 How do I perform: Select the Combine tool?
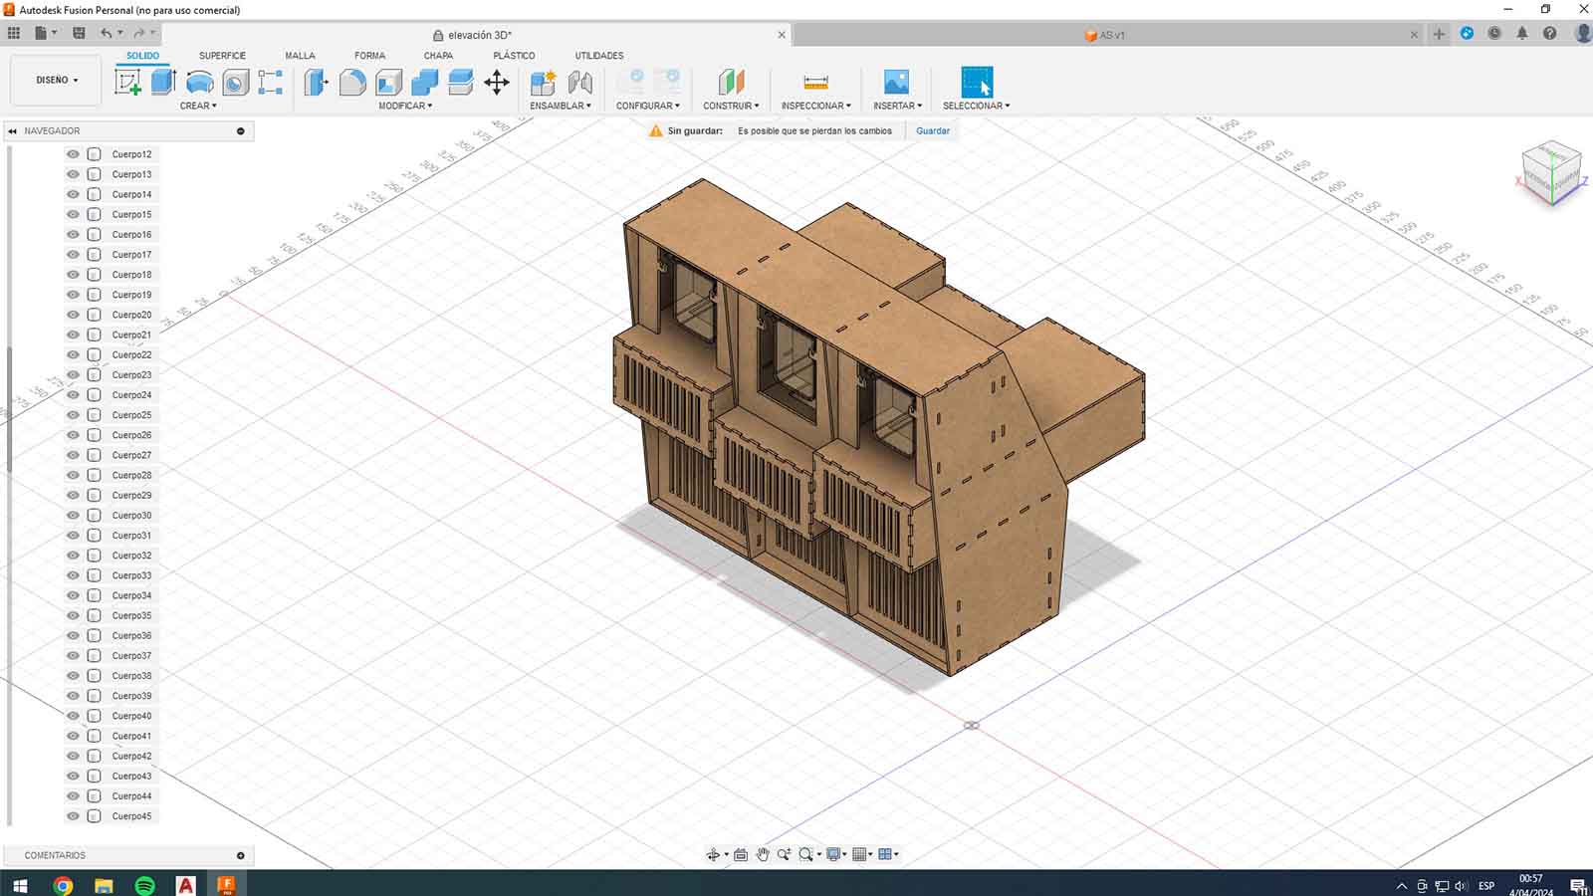(x=424, y=82)
